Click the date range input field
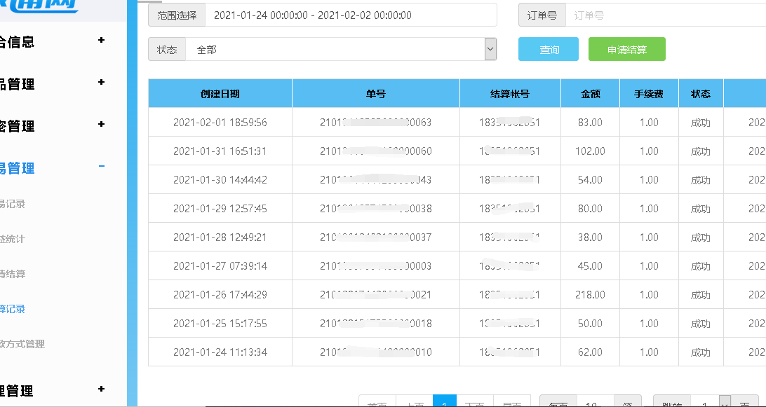766x407 pixels. click(351, 15)
